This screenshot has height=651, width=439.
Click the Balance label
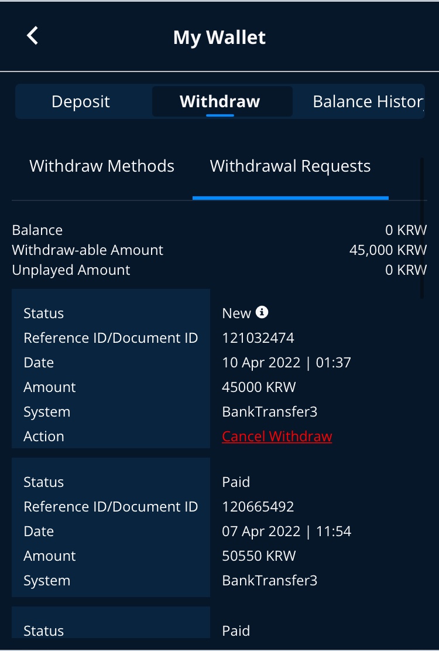[37, 230]
